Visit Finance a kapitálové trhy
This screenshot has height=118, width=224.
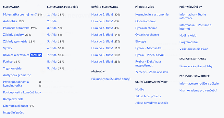click(196, 66)
